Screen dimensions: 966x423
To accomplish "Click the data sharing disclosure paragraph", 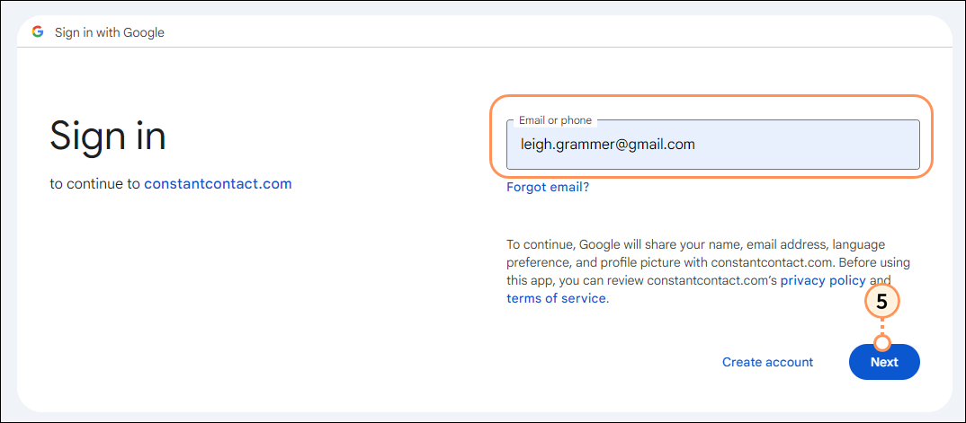I will (x=709, y=272).
